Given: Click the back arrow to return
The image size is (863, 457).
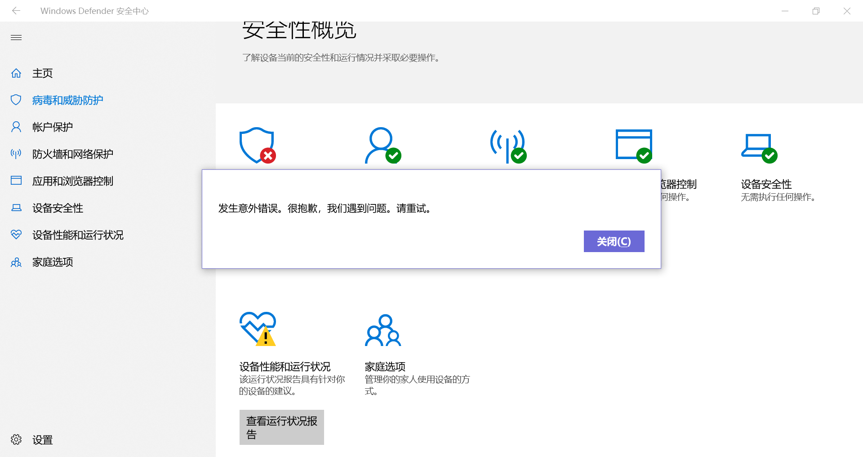Looking at the screenshot, I should [x=16, y=11].
